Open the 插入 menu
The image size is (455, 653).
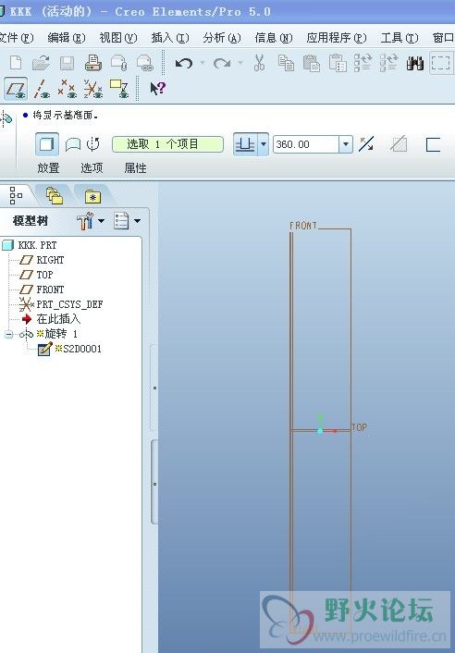[170, 38]
